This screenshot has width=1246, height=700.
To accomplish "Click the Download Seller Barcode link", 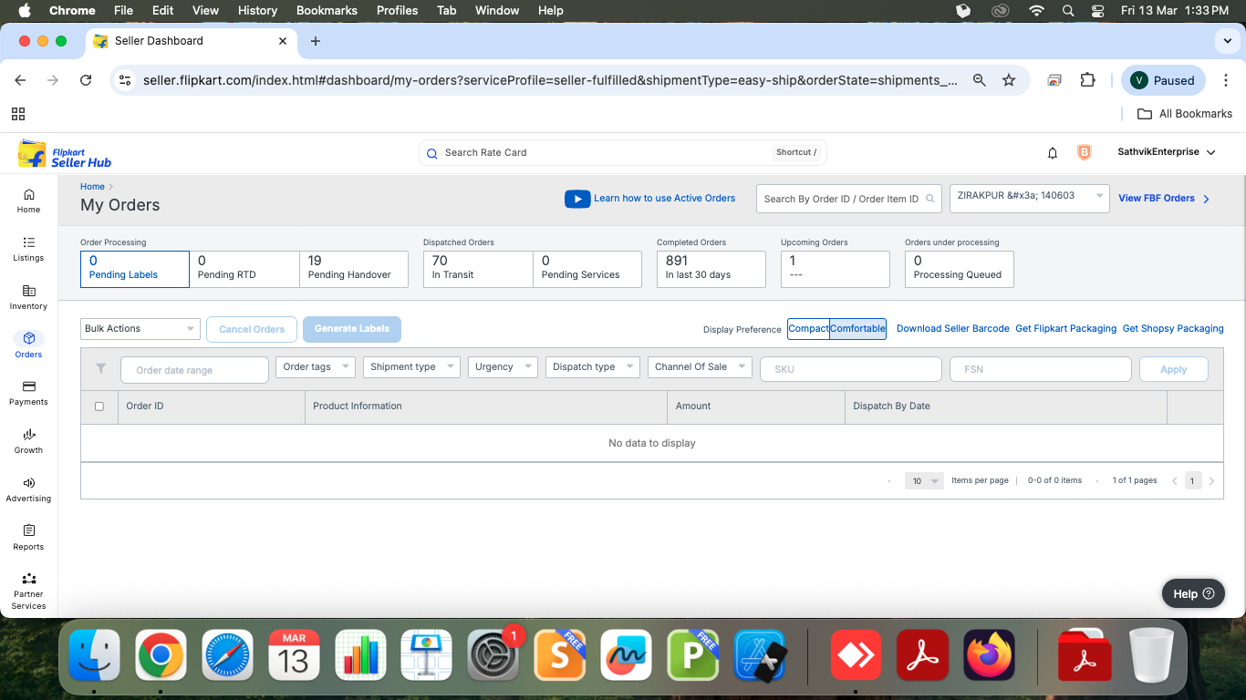I will [x=952, y=329].
